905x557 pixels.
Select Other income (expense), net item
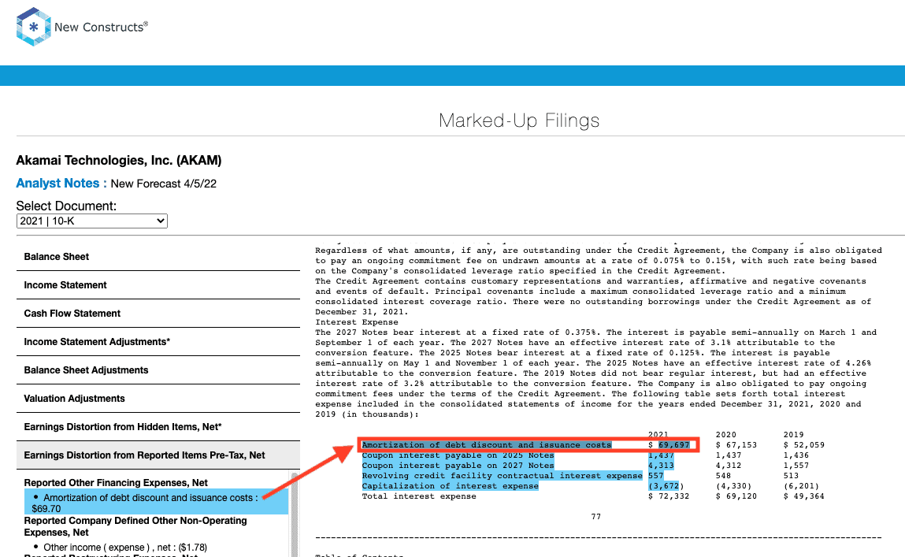[125, 548]
